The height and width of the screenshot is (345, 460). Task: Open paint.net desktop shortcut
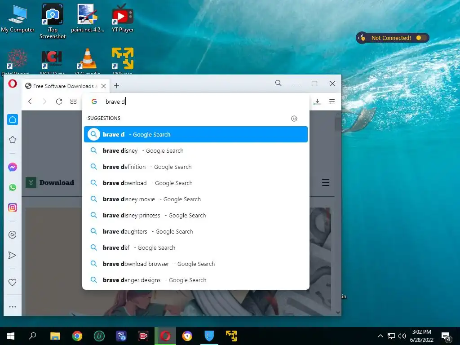pyautogui.click(x=88, y=18)
